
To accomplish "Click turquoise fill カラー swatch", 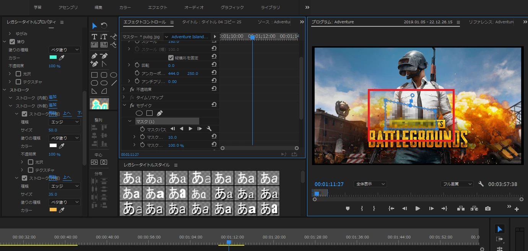I will click(53, 57).
